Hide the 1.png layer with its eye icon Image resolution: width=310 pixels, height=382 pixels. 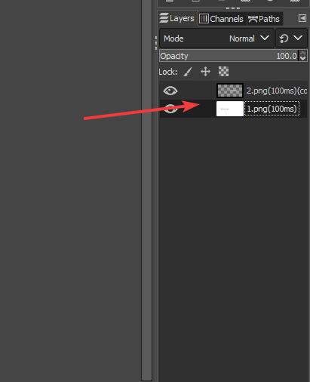[170, 109]
